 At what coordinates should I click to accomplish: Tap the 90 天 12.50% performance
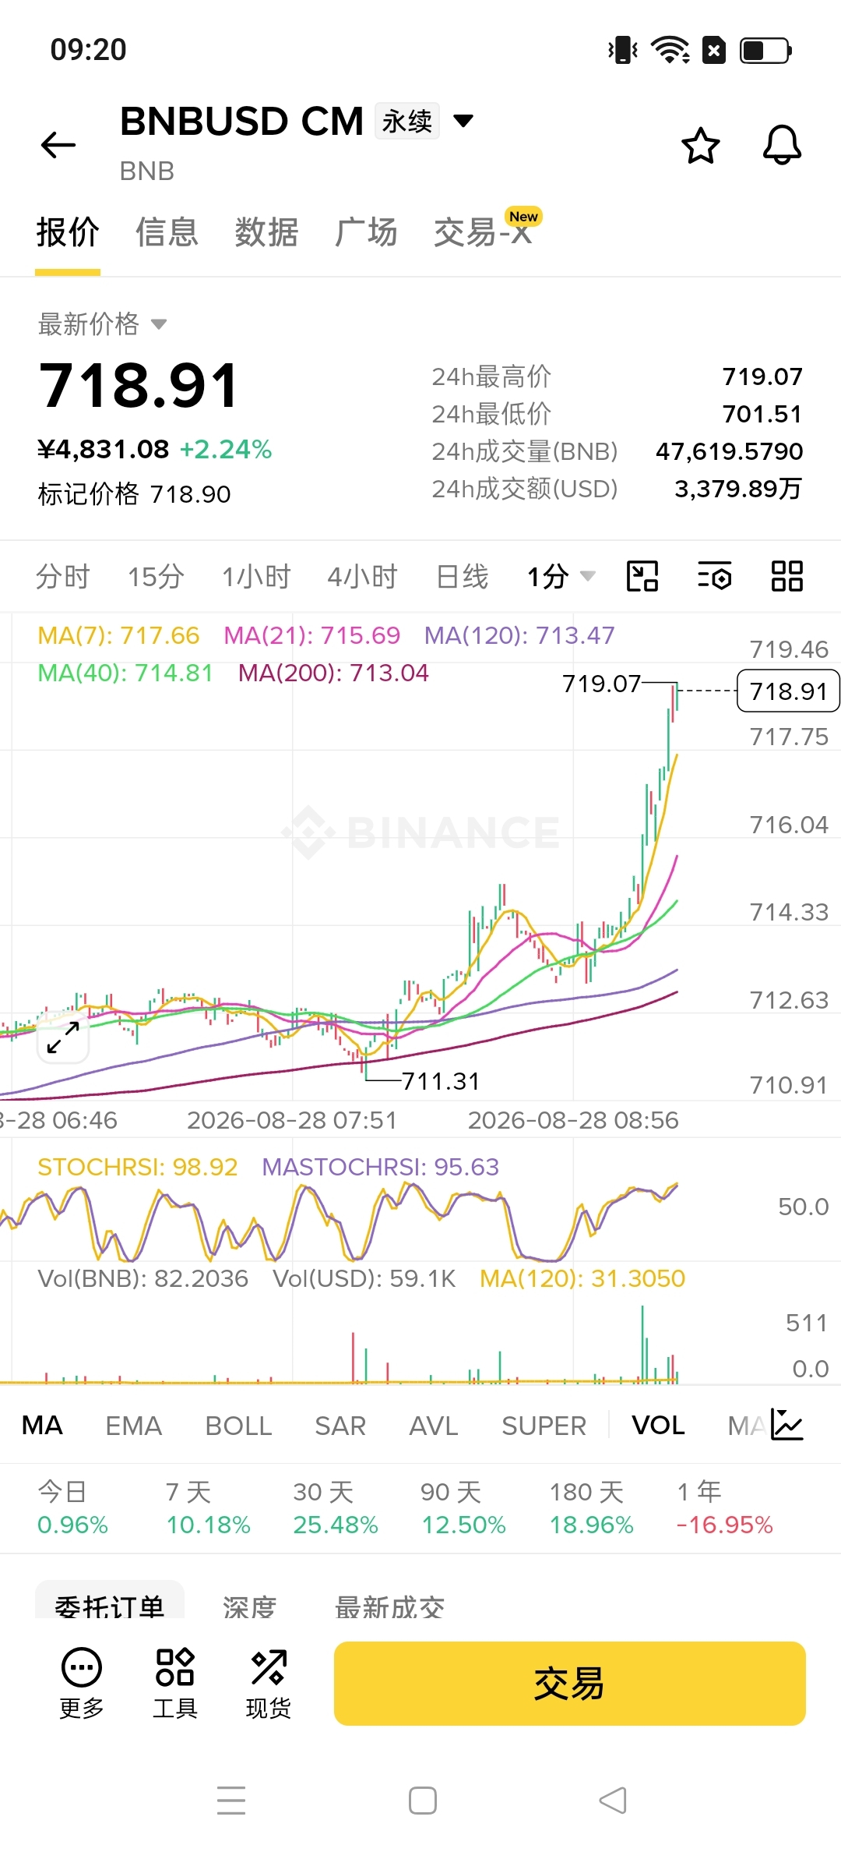point(463,1507)
